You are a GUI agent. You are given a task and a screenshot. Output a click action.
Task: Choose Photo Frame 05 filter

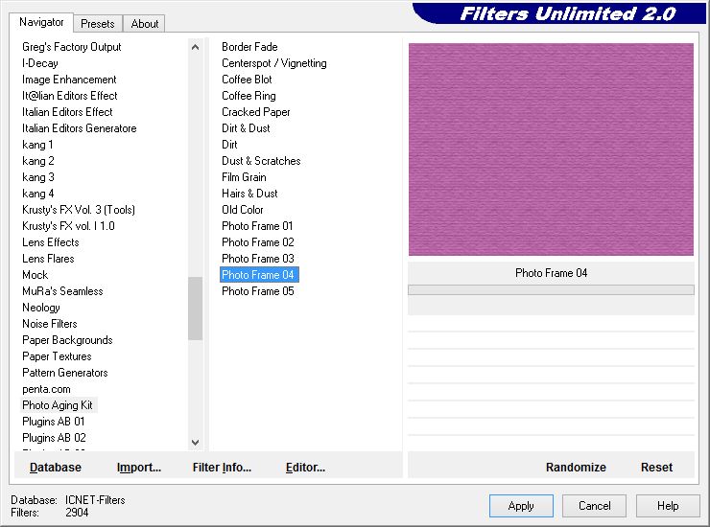click(x=258, y=291)
